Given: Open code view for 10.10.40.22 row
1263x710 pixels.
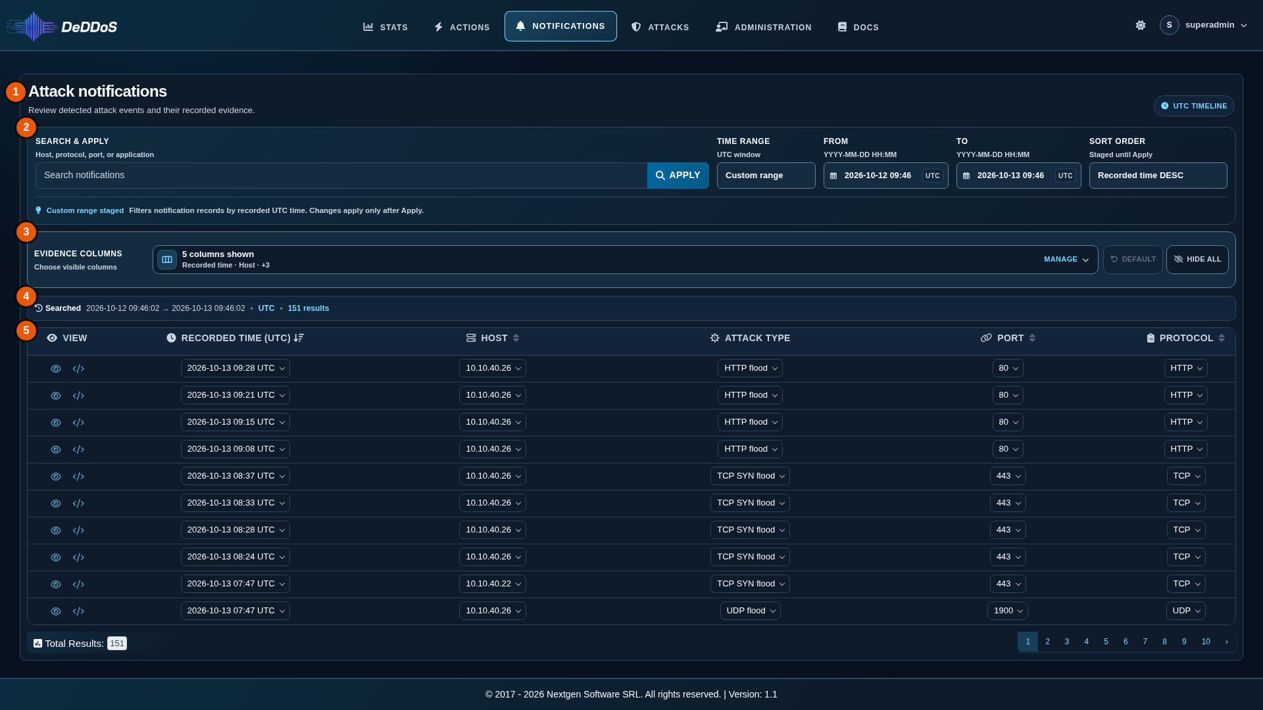Looking at the screenshot, I should click(x=78, y=584).
